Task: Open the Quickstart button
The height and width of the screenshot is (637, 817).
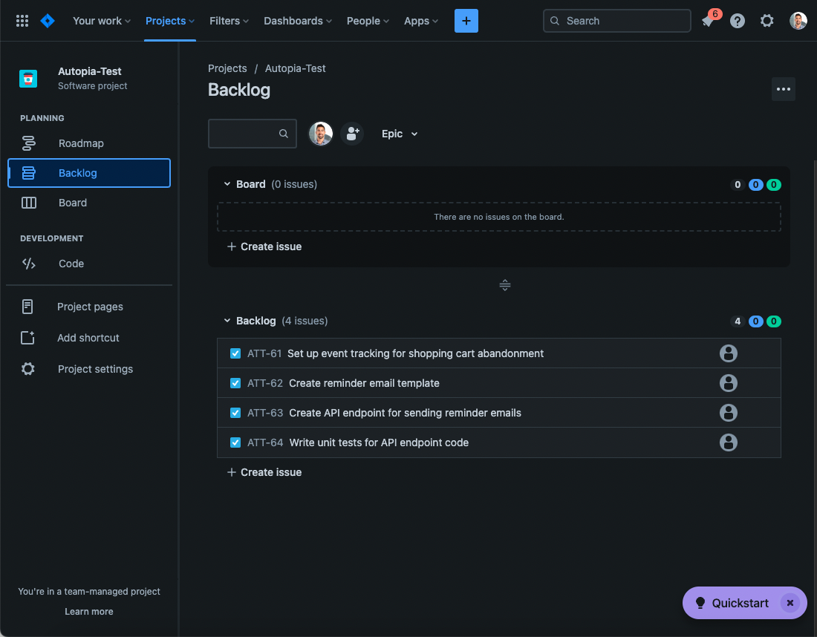Action: tap(744, 603)
